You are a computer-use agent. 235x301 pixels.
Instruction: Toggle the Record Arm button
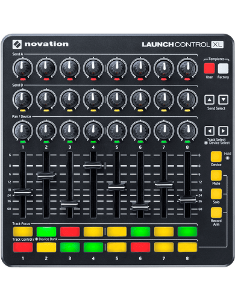pos(216,213)
